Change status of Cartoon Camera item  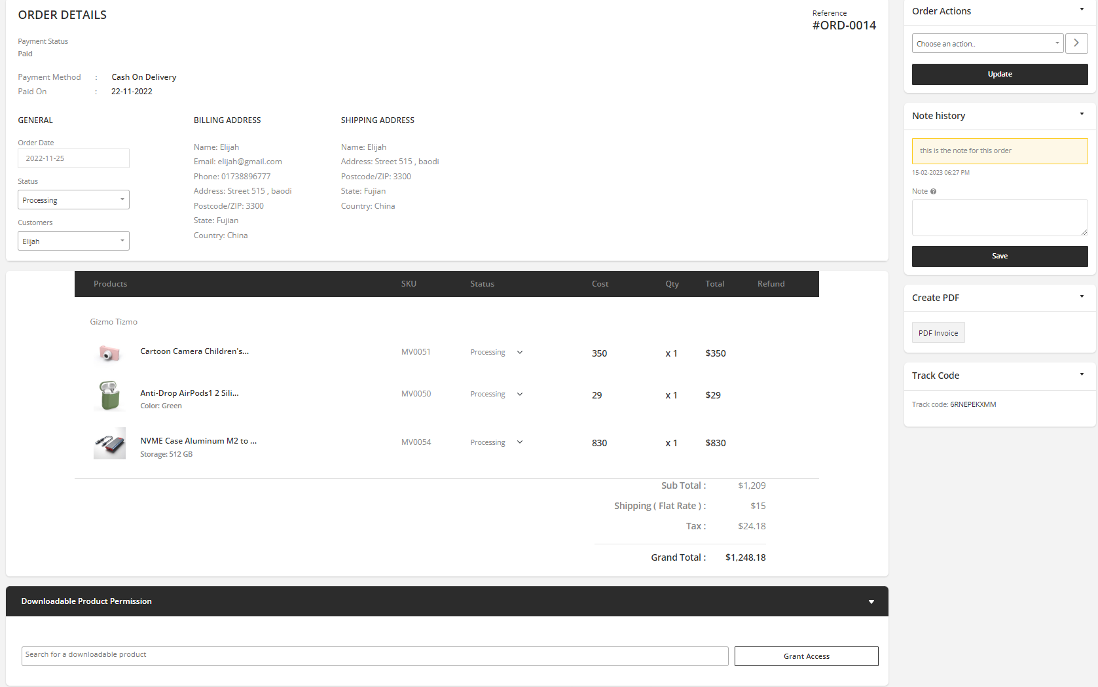tap(496, 353)
